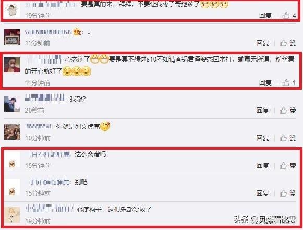Open avatar of the 心态崩了 commenter
The image size is (303, 230).
(12, 65)
